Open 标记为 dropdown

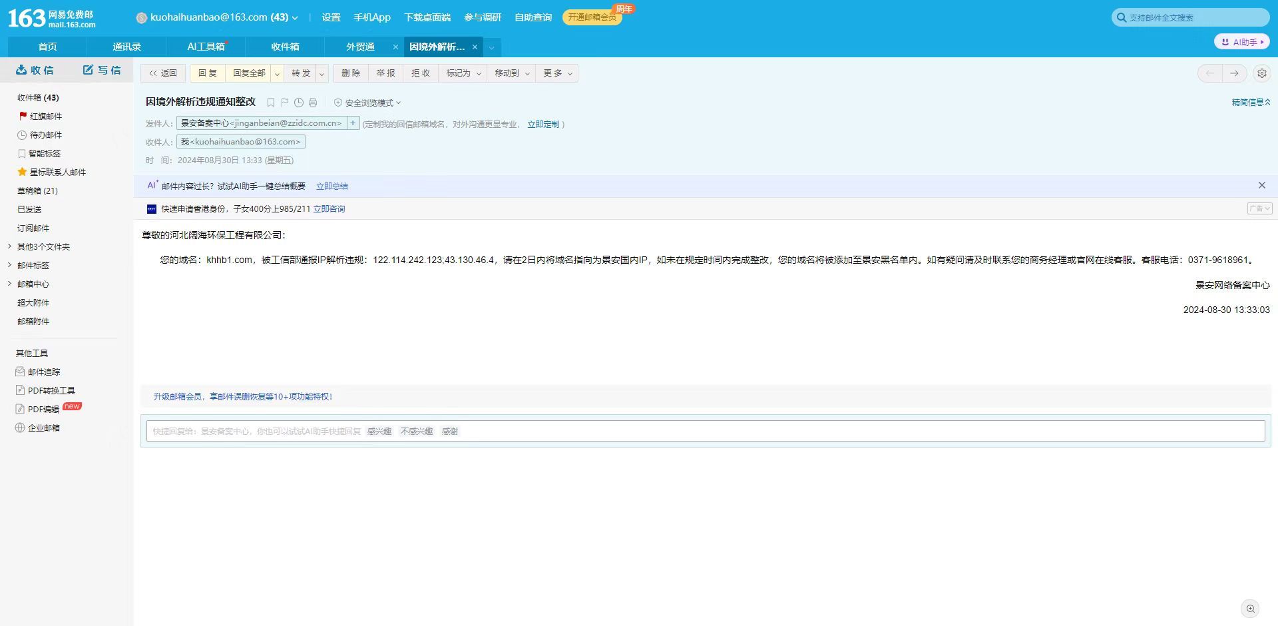click(463, 73)
